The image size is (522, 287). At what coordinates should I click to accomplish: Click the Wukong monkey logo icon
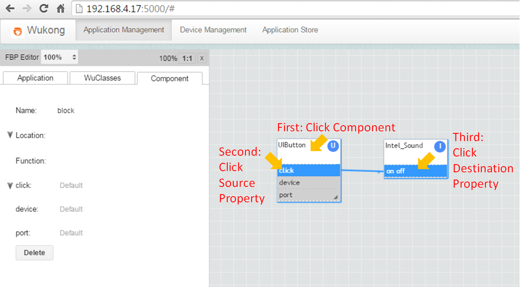tap(17, 31)
